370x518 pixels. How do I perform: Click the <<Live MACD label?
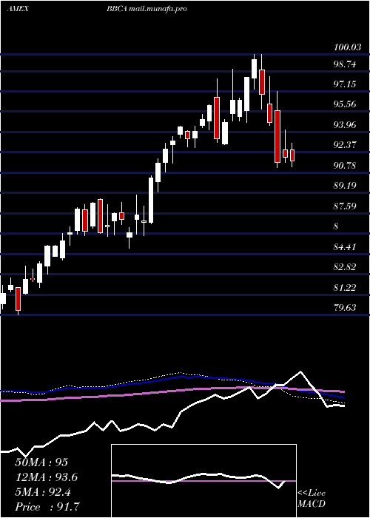coord(312,499)
